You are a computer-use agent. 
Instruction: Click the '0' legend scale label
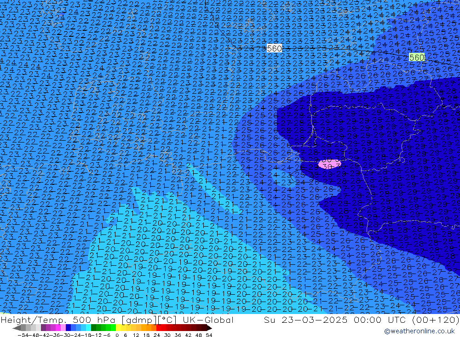(x=117, y=335)
